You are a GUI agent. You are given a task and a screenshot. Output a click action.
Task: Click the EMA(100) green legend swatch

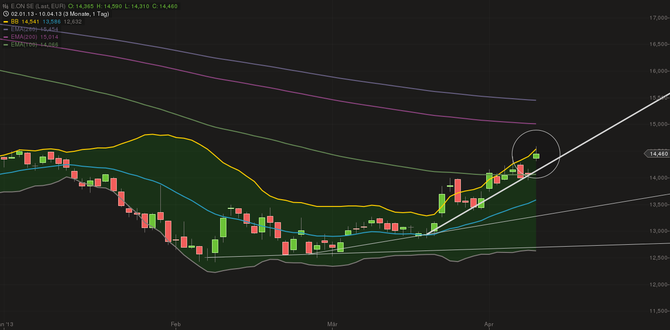6,45
